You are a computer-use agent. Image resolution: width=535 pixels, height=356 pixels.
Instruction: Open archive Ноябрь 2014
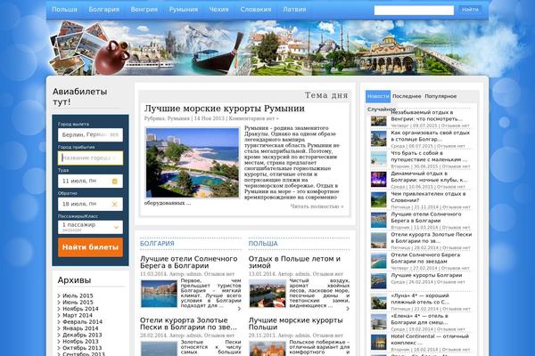click(80, 309)
